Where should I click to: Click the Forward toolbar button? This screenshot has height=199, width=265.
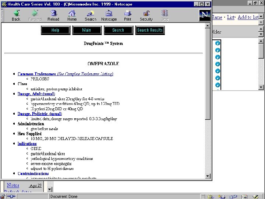35,15
